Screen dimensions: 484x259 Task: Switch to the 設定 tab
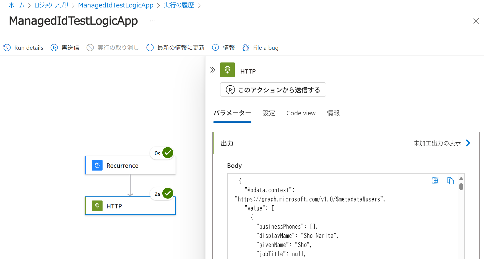[269, 113]
